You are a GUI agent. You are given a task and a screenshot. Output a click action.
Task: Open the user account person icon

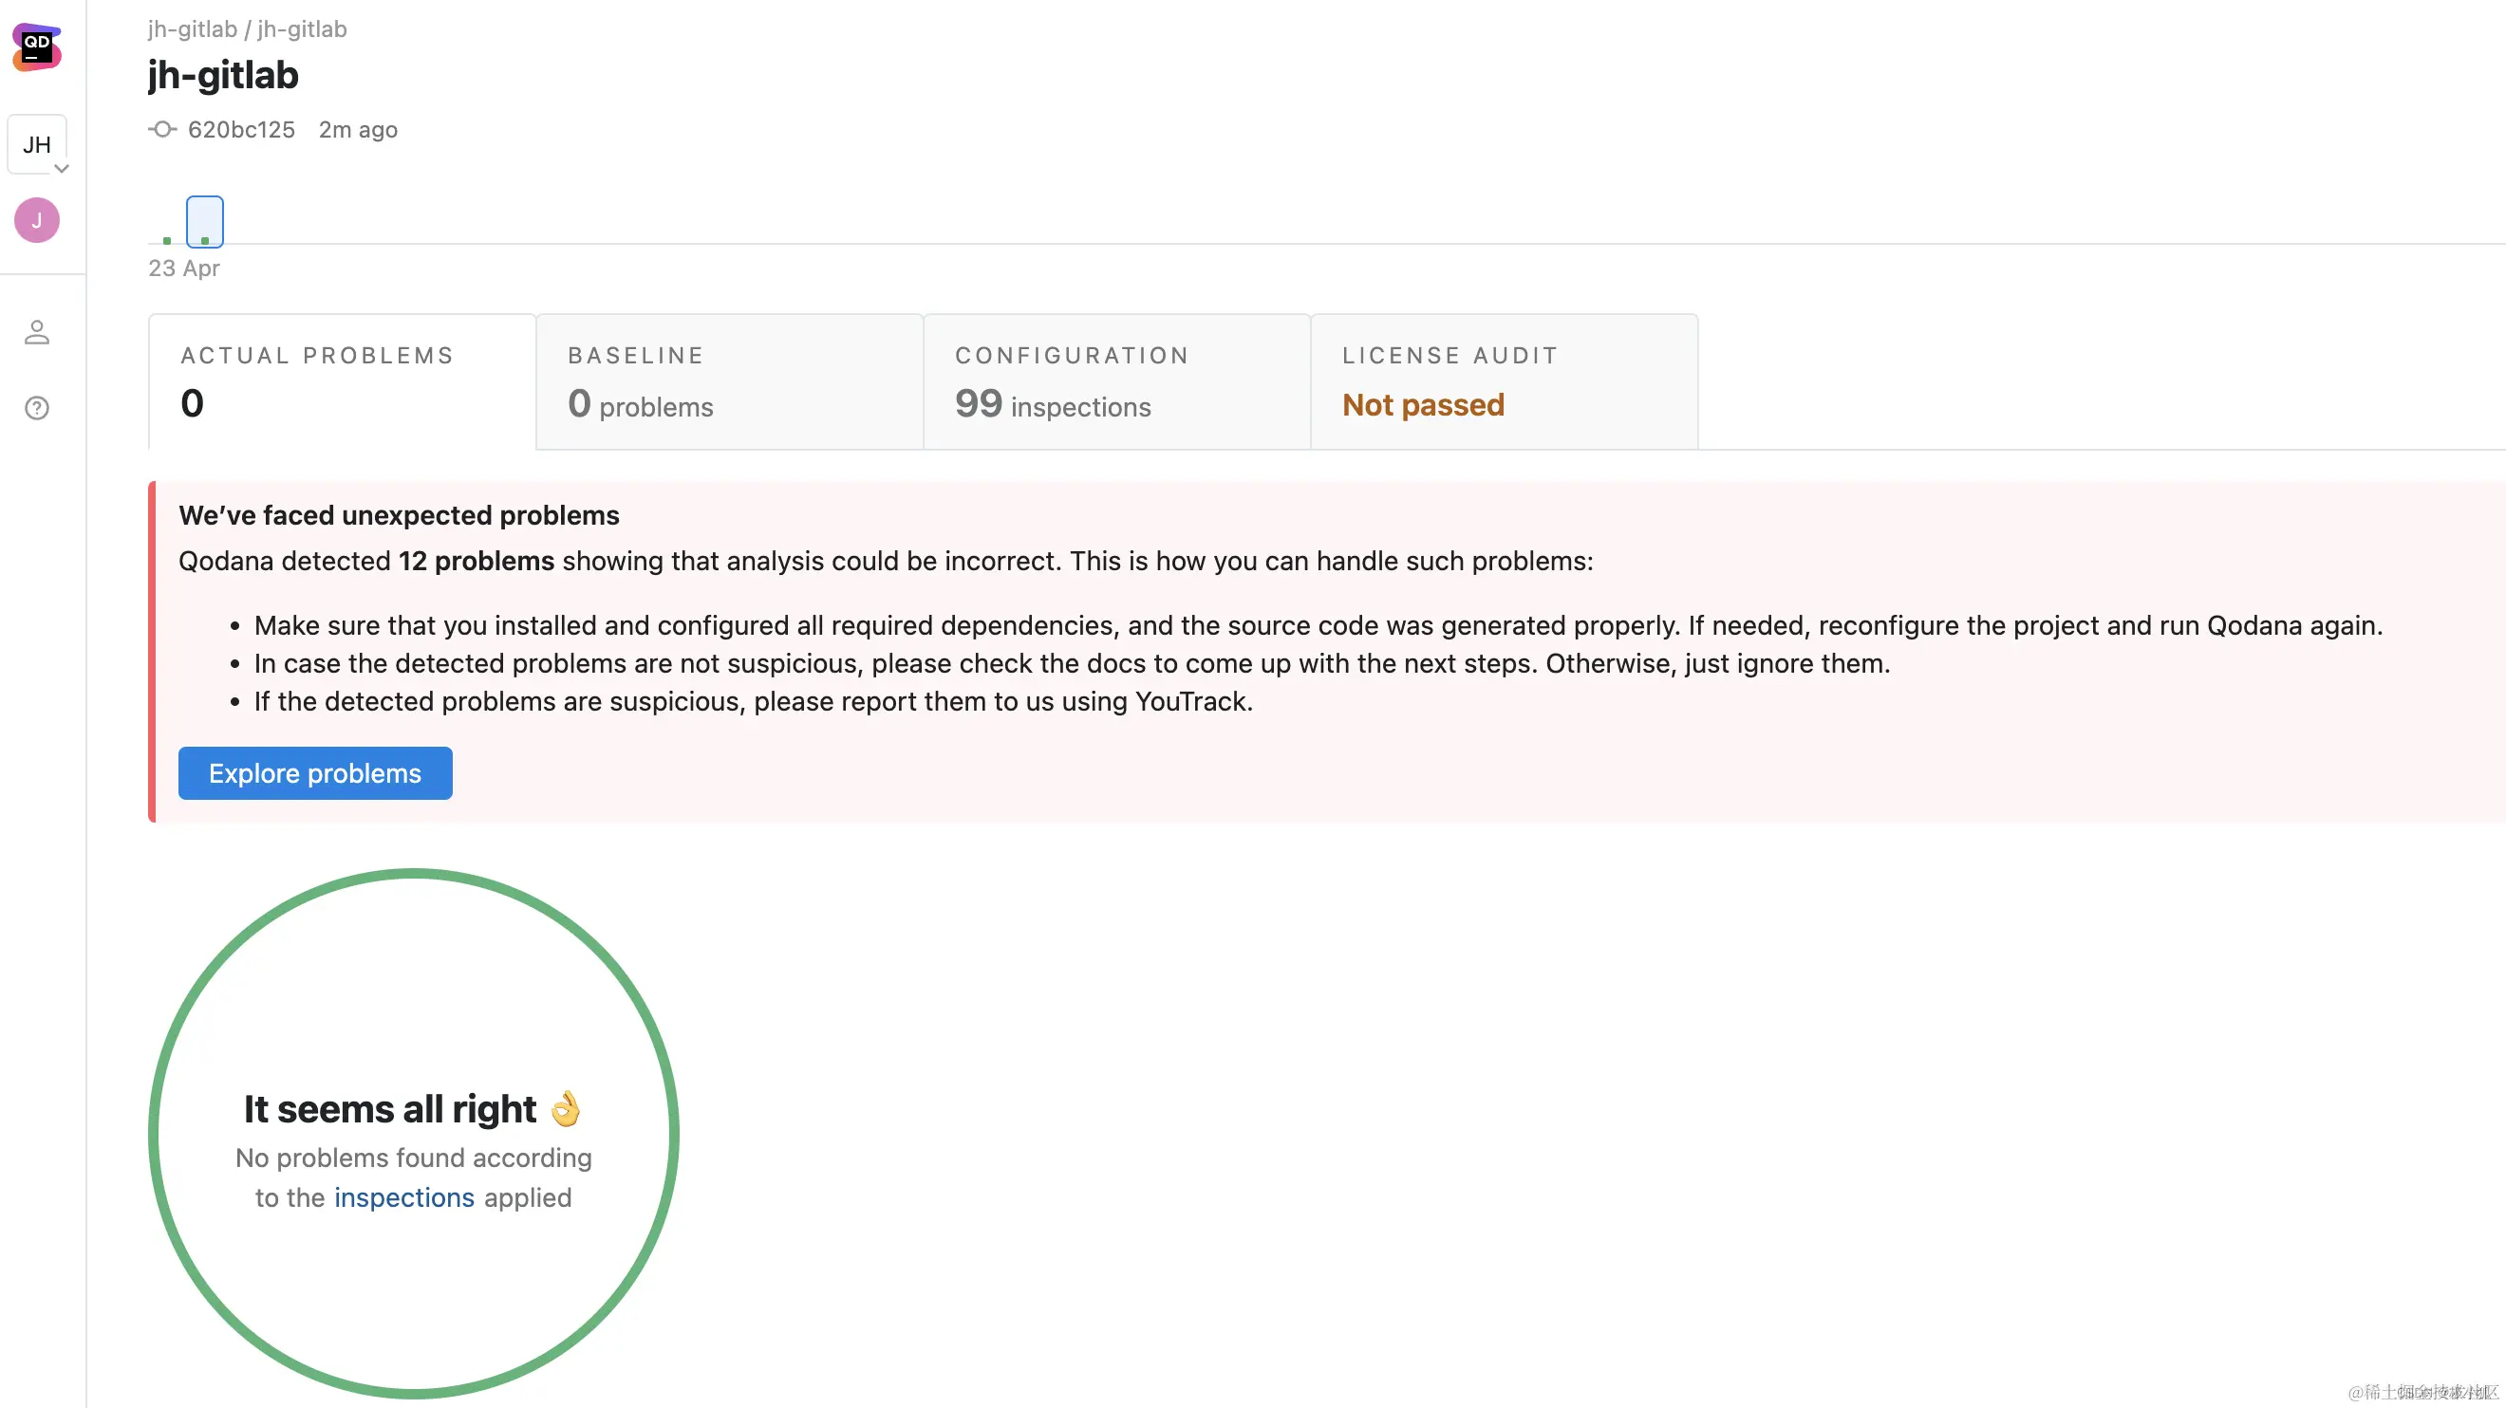point(36,333)
